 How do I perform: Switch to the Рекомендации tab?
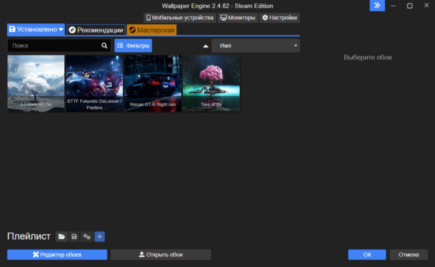pos(96,30)
